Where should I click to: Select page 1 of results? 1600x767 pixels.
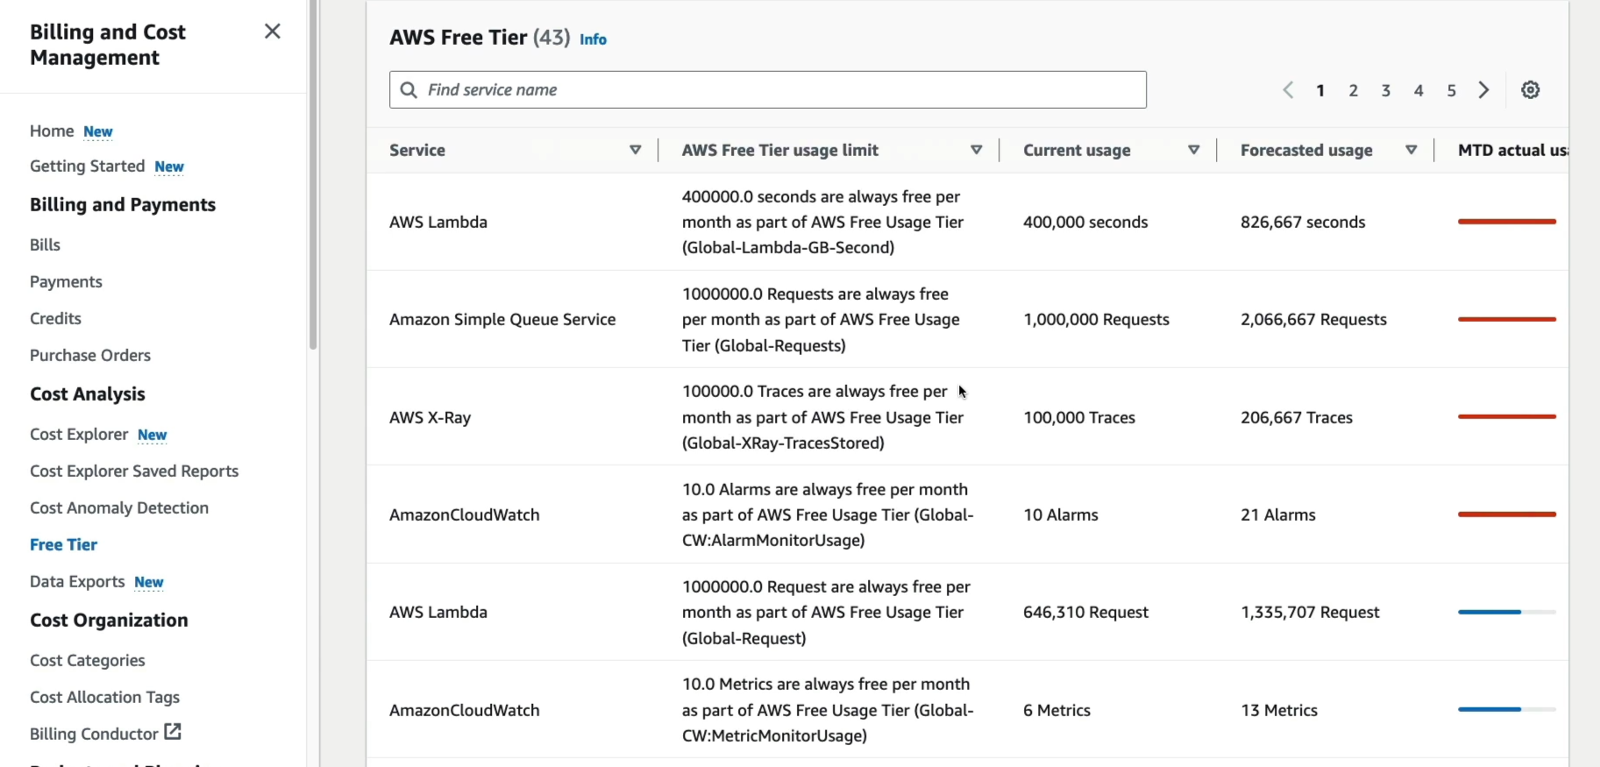click(x=1320, y=90)
